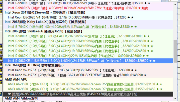Click the Intel Xeon 2011腳位 group header
The height and width of the screenshot is (102, 180).
(x=88, y=13)
